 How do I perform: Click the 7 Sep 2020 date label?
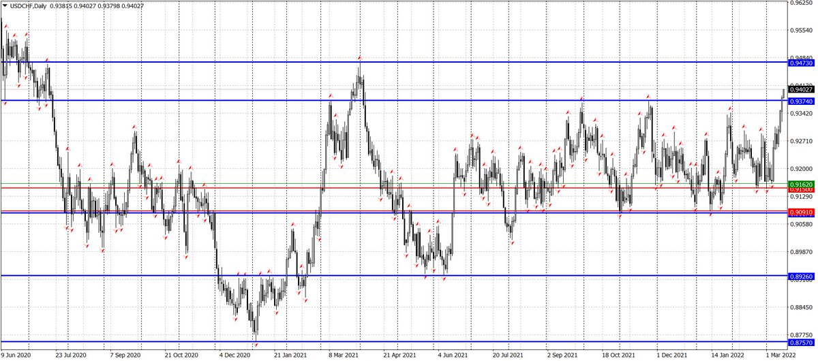125,355
